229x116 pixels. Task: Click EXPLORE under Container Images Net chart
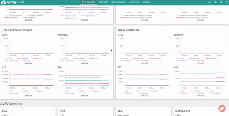pyautogui.click(x=85, y=96)
